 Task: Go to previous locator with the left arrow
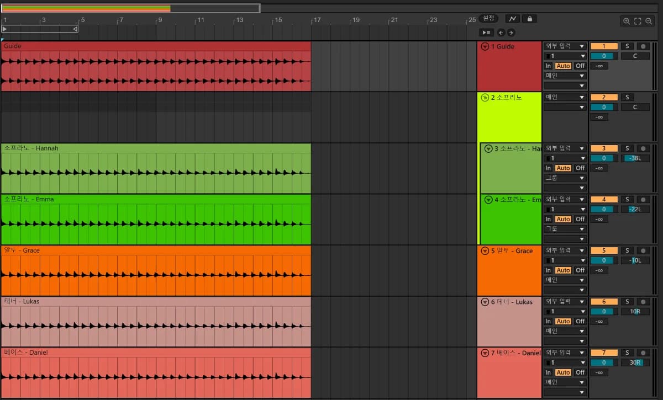[x=501, y=33]
